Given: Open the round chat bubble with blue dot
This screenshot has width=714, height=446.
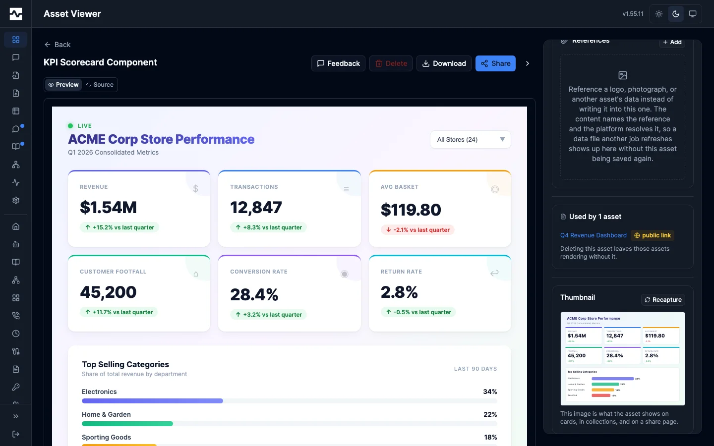Looking at the screenshot, I should [x=16, y=129].
